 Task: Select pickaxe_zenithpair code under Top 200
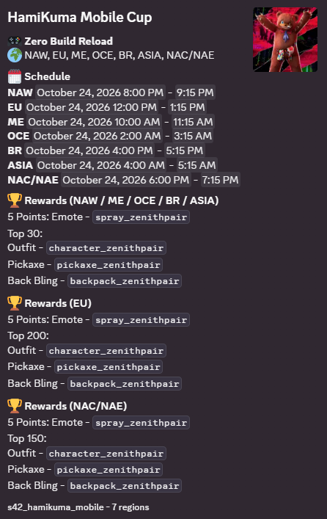[x=109, y=367]
